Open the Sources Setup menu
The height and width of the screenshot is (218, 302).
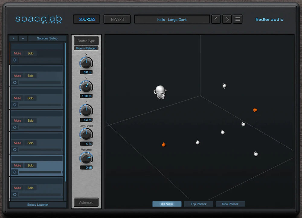[47, 39]
